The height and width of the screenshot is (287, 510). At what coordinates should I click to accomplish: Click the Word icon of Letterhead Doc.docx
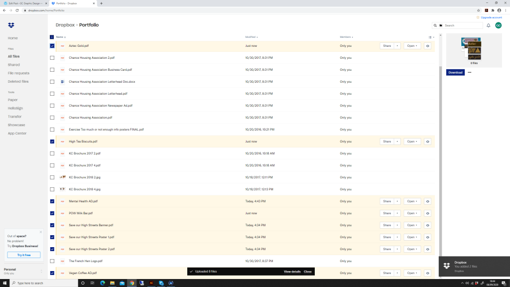[x=63, y=82]
